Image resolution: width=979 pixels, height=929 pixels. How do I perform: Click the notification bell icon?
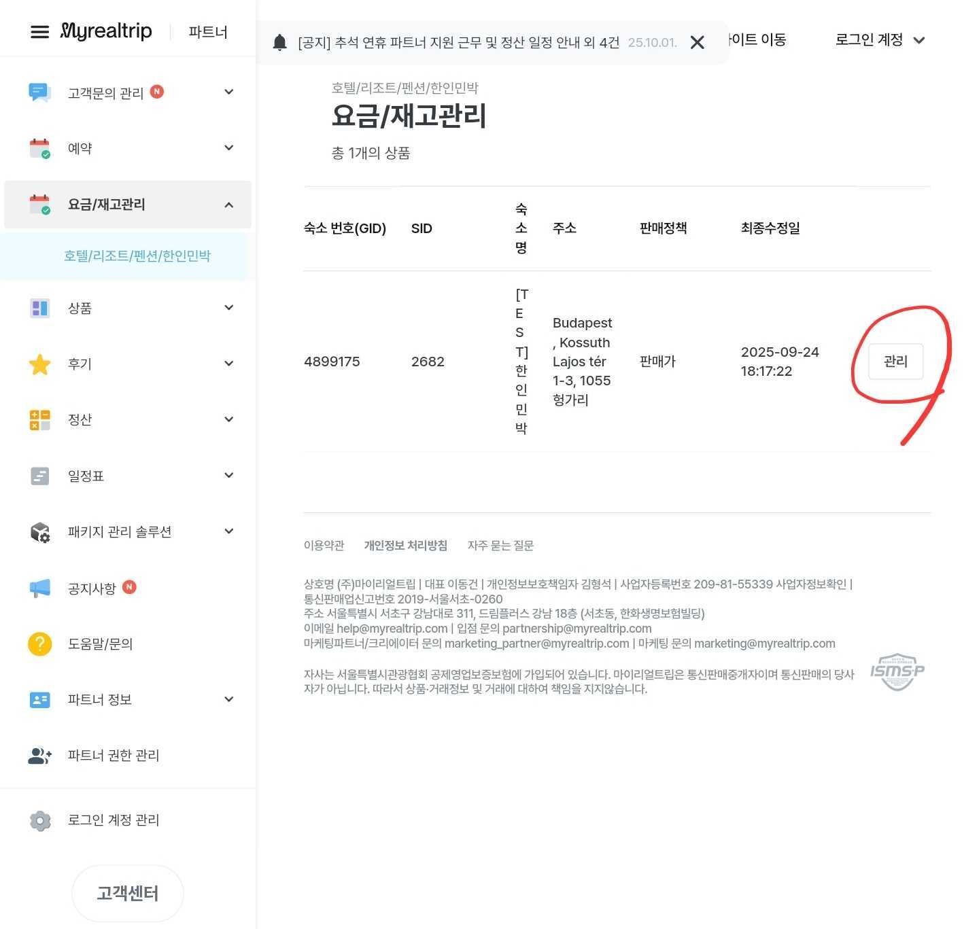[x=279, y=43]
